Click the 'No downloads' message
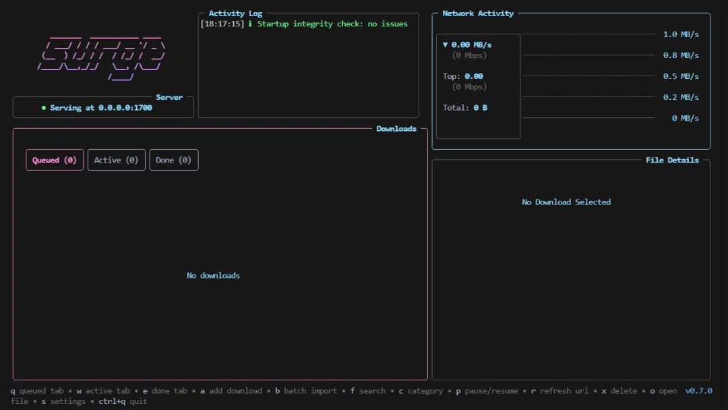728x410 pixels. click(214, 275)
